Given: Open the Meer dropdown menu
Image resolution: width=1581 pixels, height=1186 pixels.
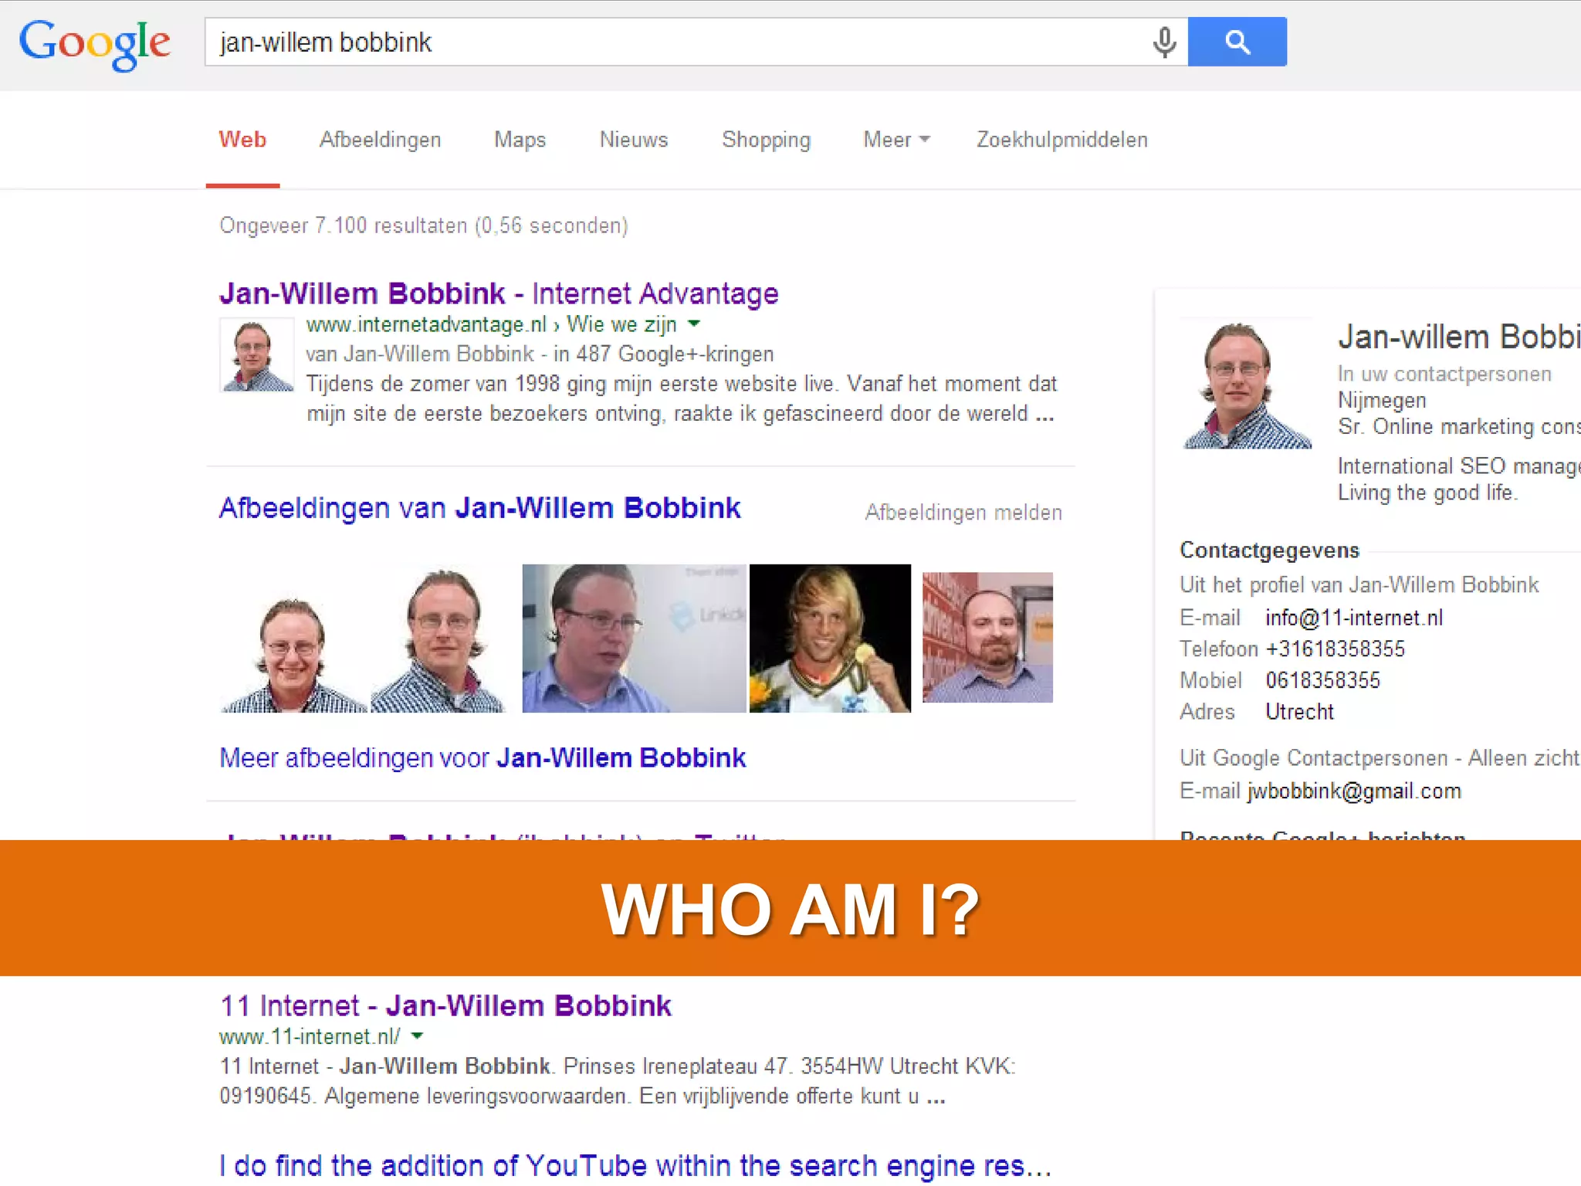Looking at the screenshot, I should click(x=896, y=140).
